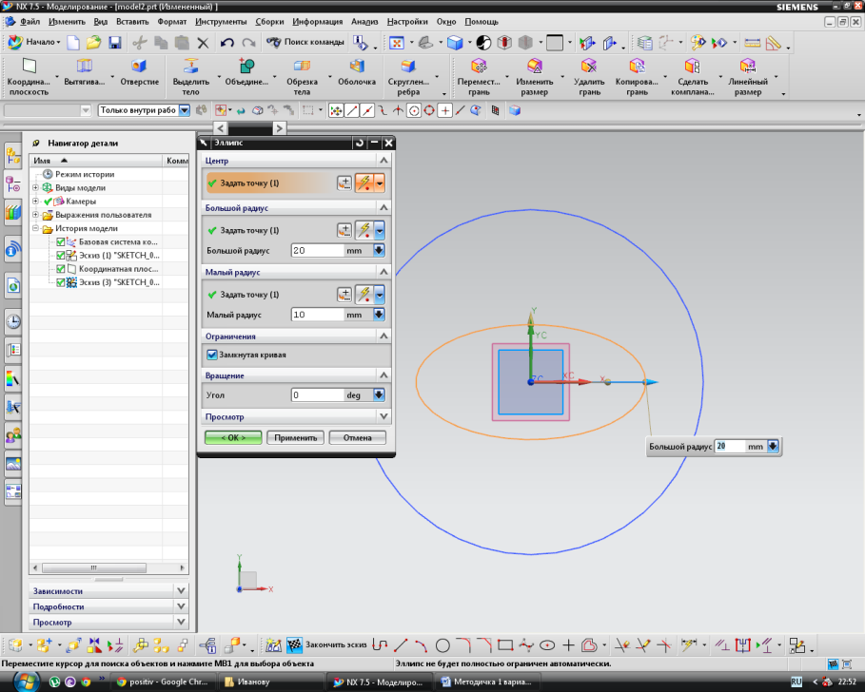Click the Save diskette icon in toolbar
Screen dimensions: 865x692
(x=114, y=43)
